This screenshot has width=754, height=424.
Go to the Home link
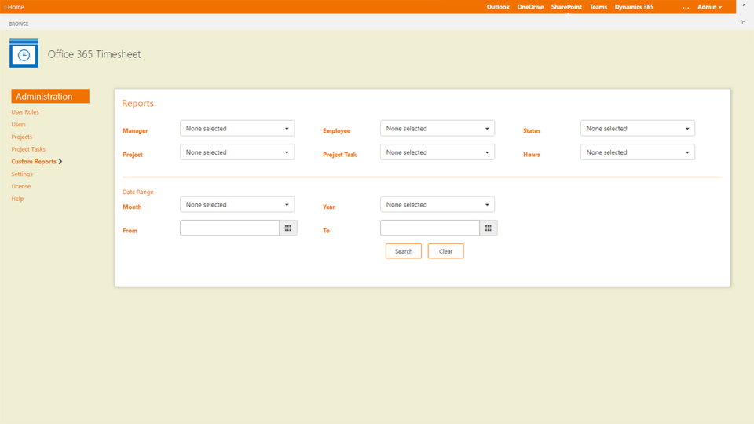click(x=16, y=7)
